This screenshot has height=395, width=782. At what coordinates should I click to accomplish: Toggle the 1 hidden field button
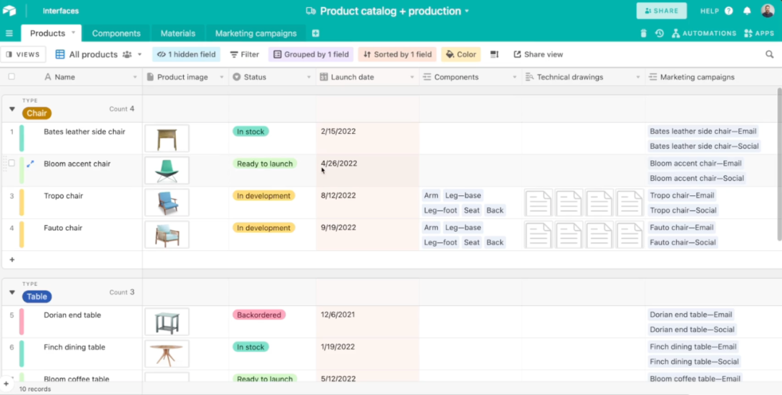pyautogui.click(x=186, y=54)
